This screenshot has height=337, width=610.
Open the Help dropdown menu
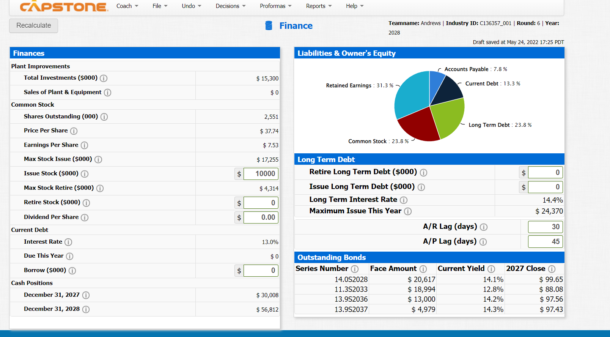pyautogui.click(x=355, y=6)
